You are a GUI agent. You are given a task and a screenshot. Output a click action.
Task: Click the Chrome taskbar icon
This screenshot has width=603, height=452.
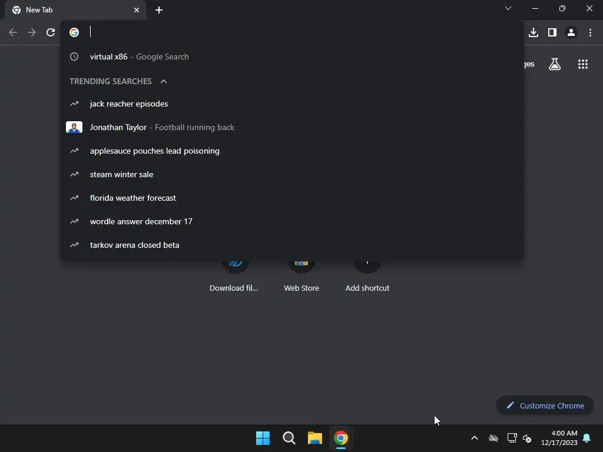tap(341, 438)
